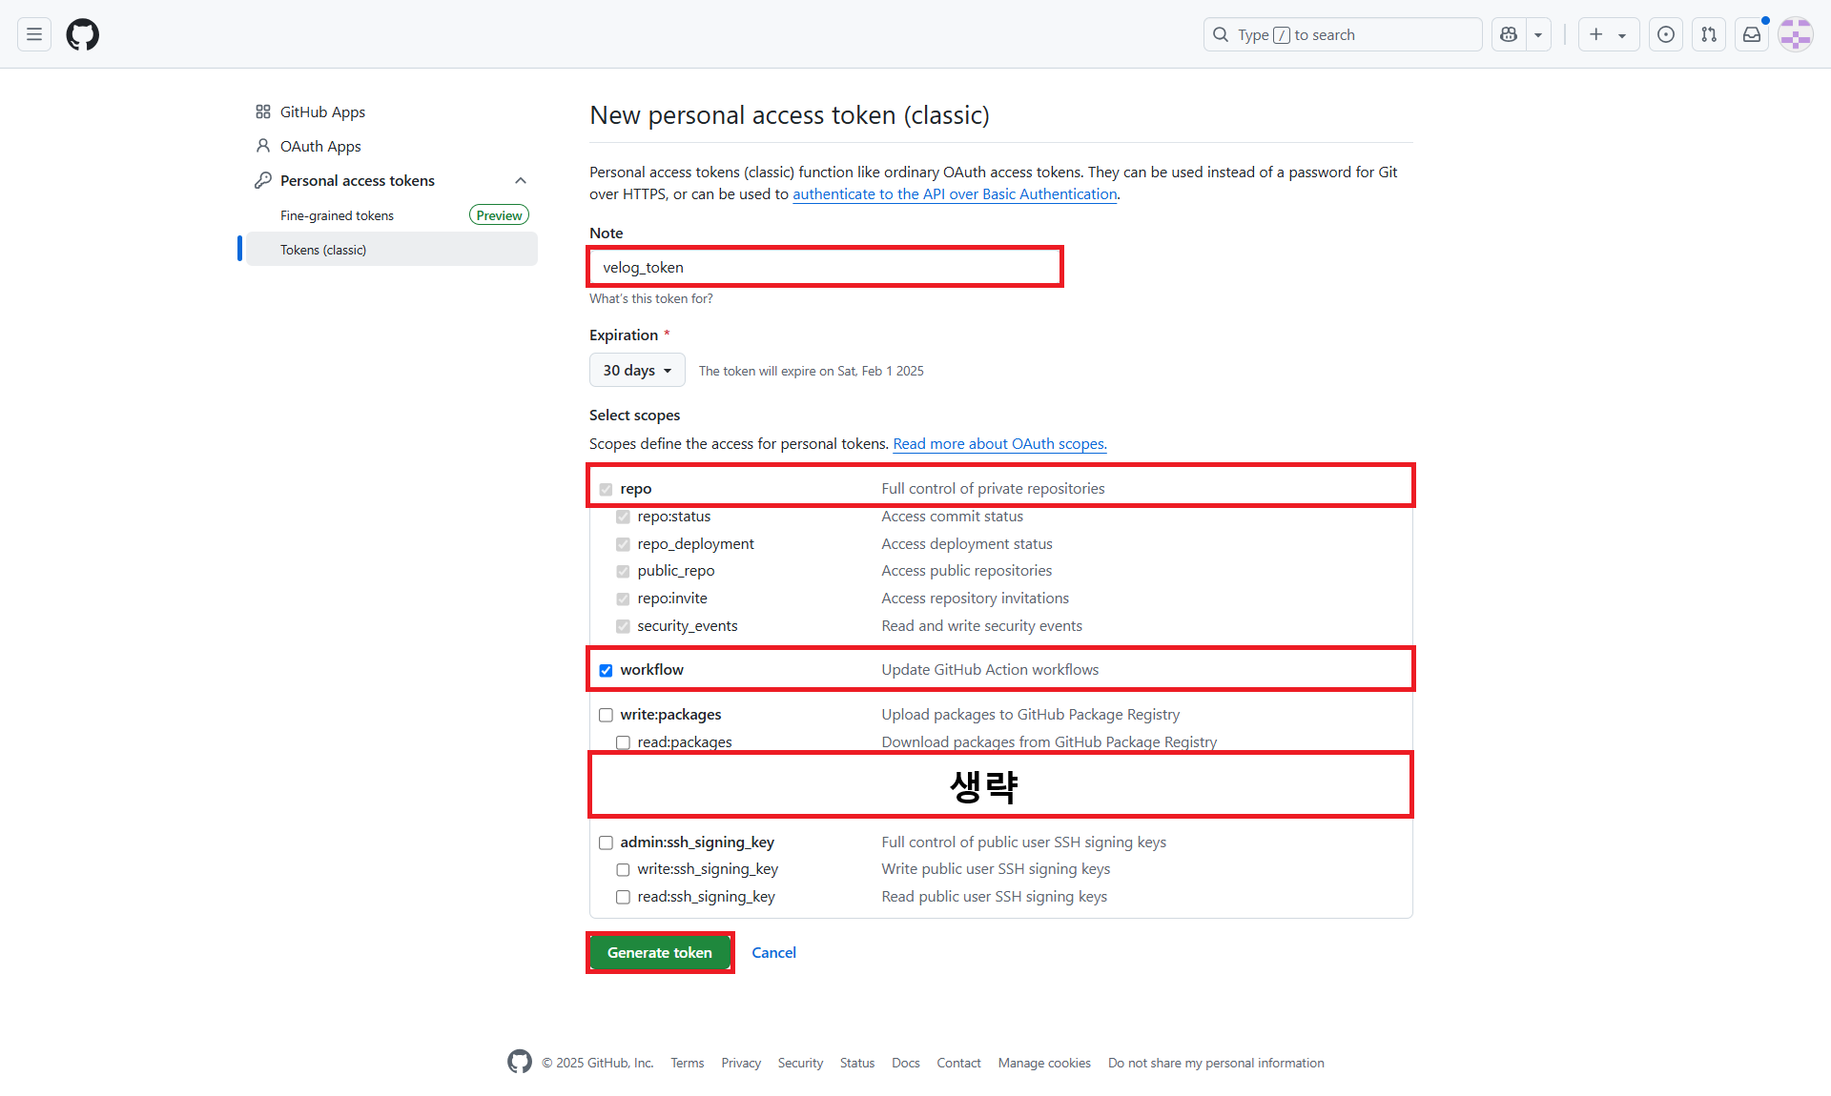Toggle the repo_deployment checkbox
1831x1096 pixels.
pyautogui.click(x=623, y=544)
